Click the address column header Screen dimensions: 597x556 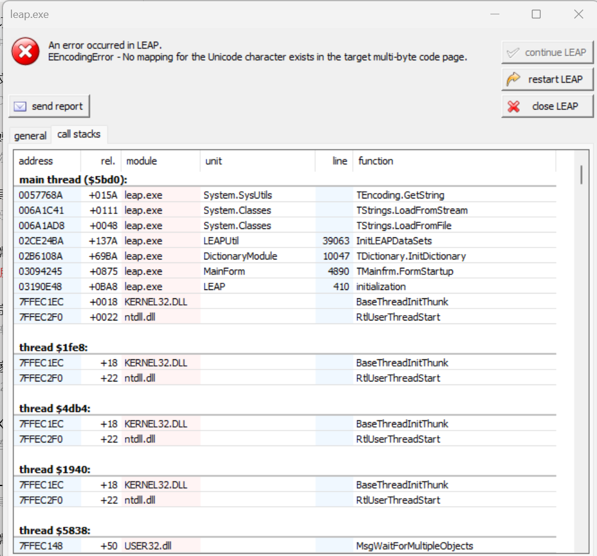(x=47, y=161)
